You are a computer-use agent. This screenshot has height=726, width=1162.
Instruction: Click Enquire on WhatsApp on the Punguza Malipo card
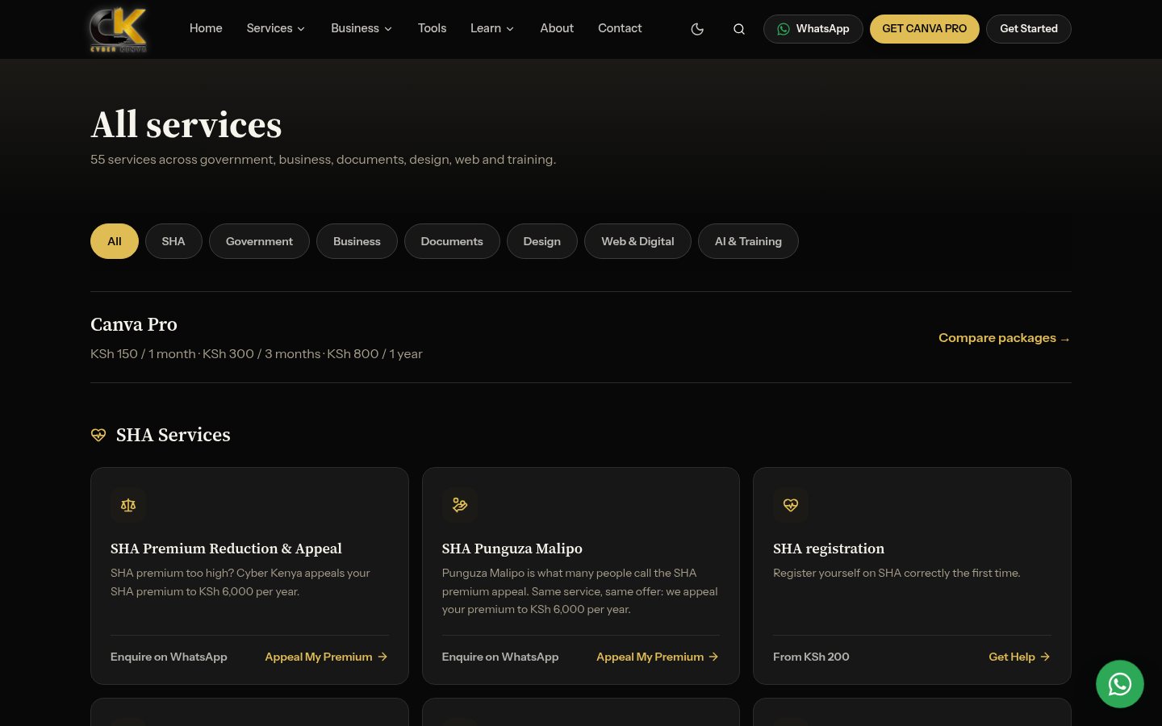[500, 657]
